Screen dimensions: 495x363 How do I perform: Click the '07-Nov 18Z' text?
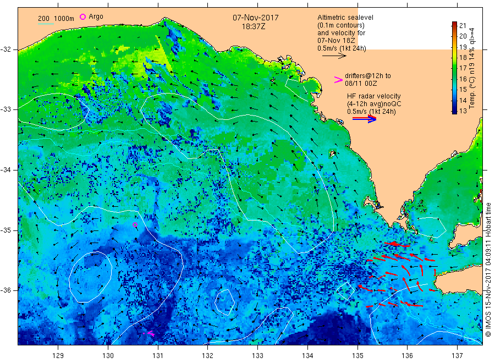coord(336,41)
